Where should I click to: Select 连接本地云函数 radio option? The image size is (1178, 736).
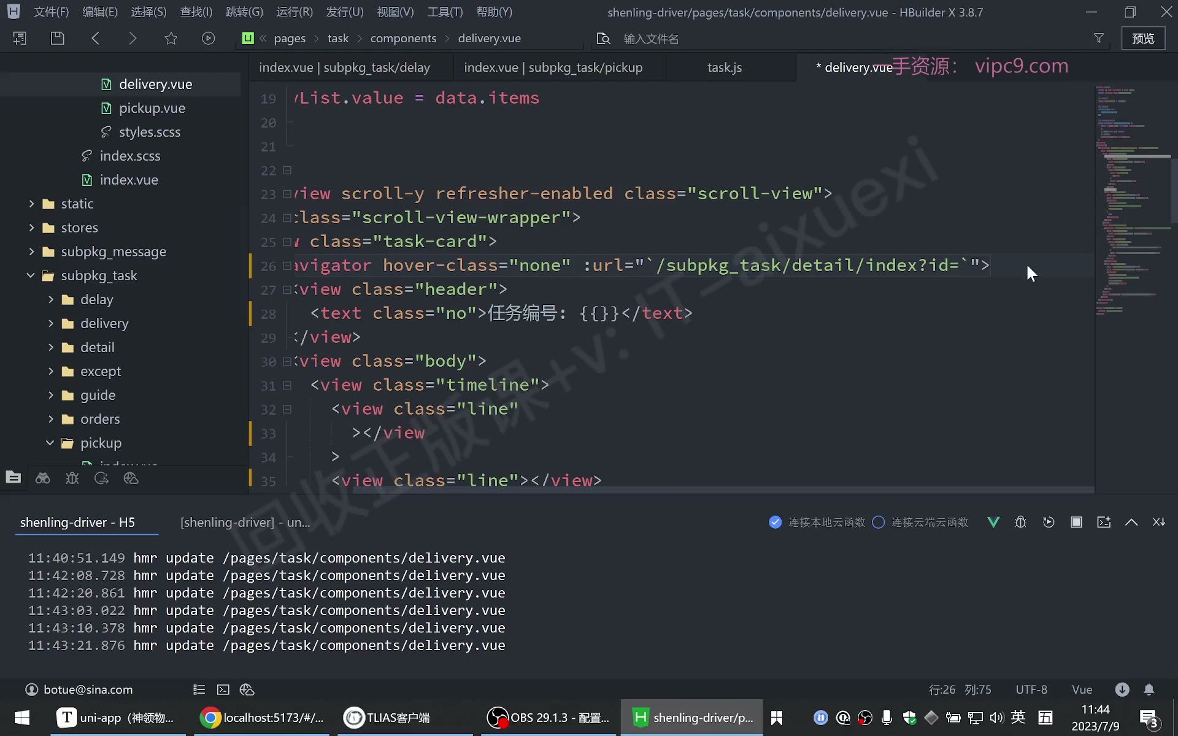[x=817, y=522]
